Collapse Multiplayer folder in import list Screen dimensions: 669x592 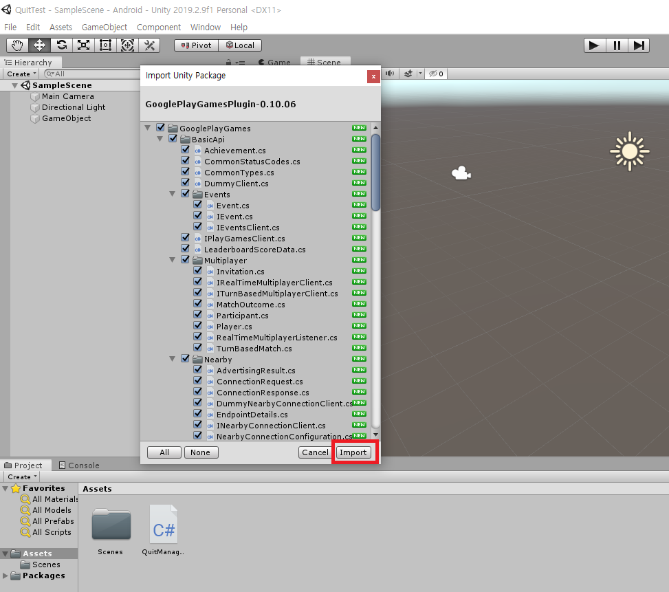(x=173, y=260)
